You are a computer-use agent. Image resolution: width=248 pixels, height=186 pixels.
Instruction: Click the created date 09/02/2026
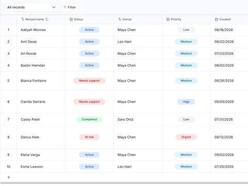pos(224,155)
